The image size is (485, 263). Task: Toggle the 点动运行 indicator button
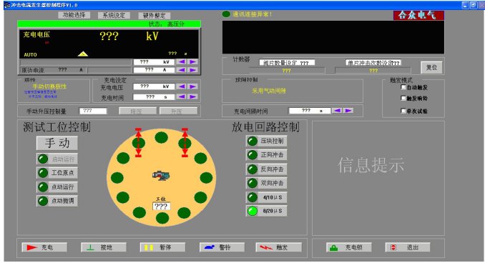tap(57, 187)
